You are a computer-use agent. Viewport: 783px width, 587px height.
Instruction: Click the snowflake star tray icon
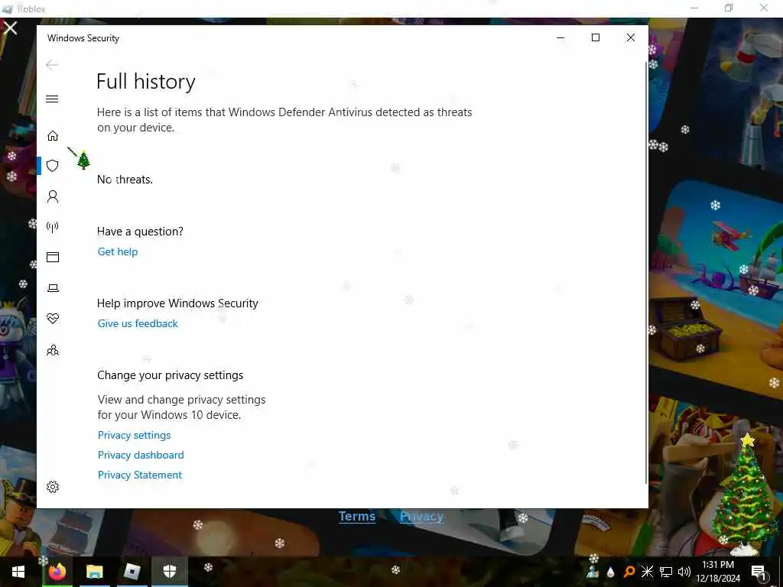tap(647, 572)
